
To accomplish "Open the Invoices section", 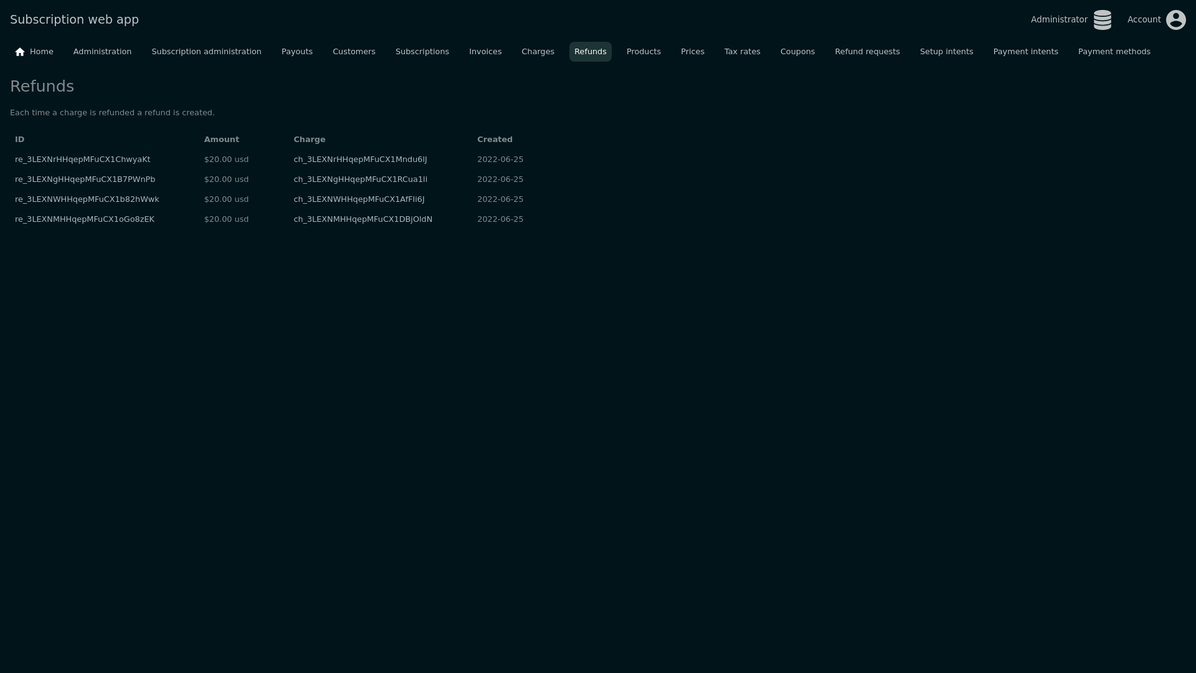I will (x=485, y=52).
